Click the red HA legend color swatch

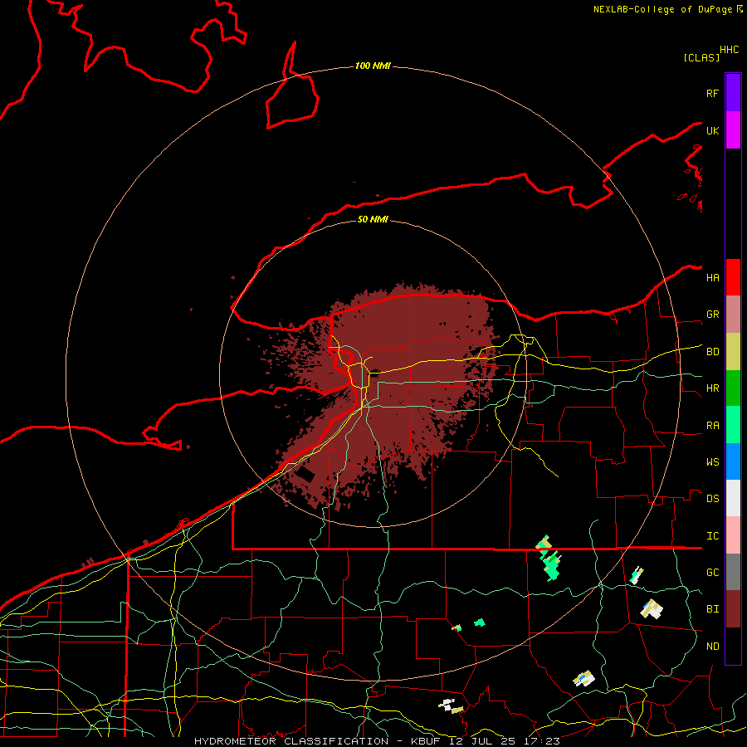(x=733, y=277)
